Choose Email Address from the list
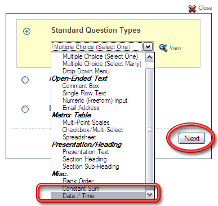 point(81,108)
